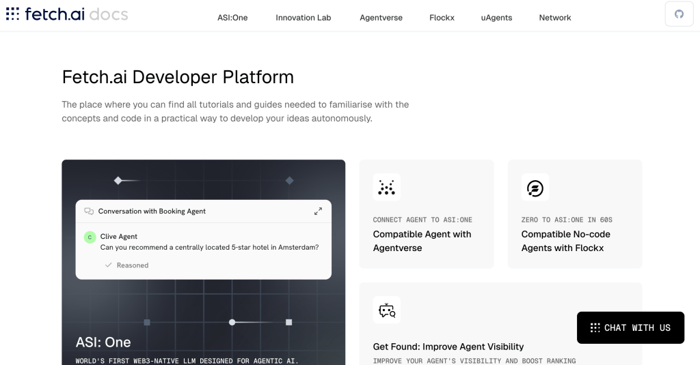Open the Innovation Lab navigation tab
700x365 pixels.
click(x=303, y=18)
